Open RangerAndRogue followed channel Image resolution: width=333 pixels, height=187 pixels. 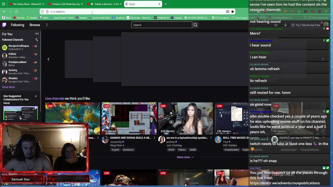tap(20, 48)
